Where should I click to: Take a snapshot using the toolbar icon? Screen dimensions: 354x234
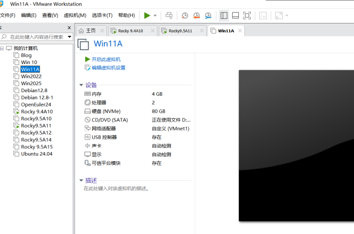coord(185,15)
